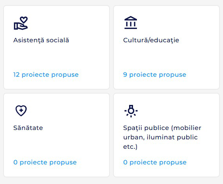Open 0 proiecte propuse under Spații publice

point(155,162)
